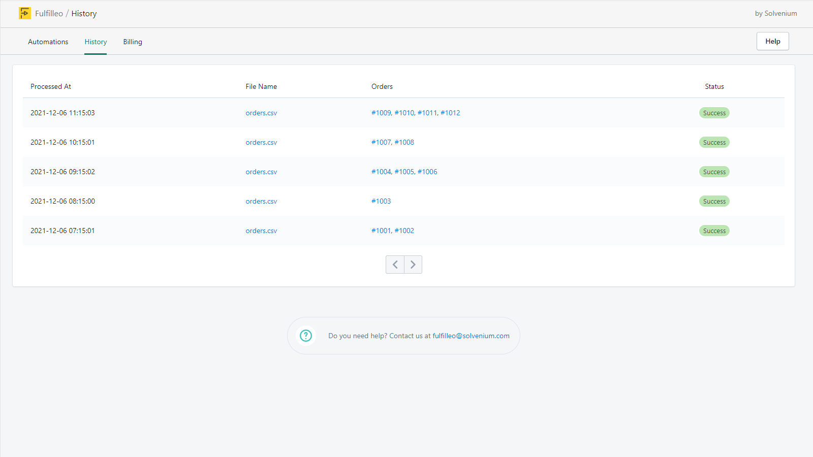Open order #1009

(381, 113)
